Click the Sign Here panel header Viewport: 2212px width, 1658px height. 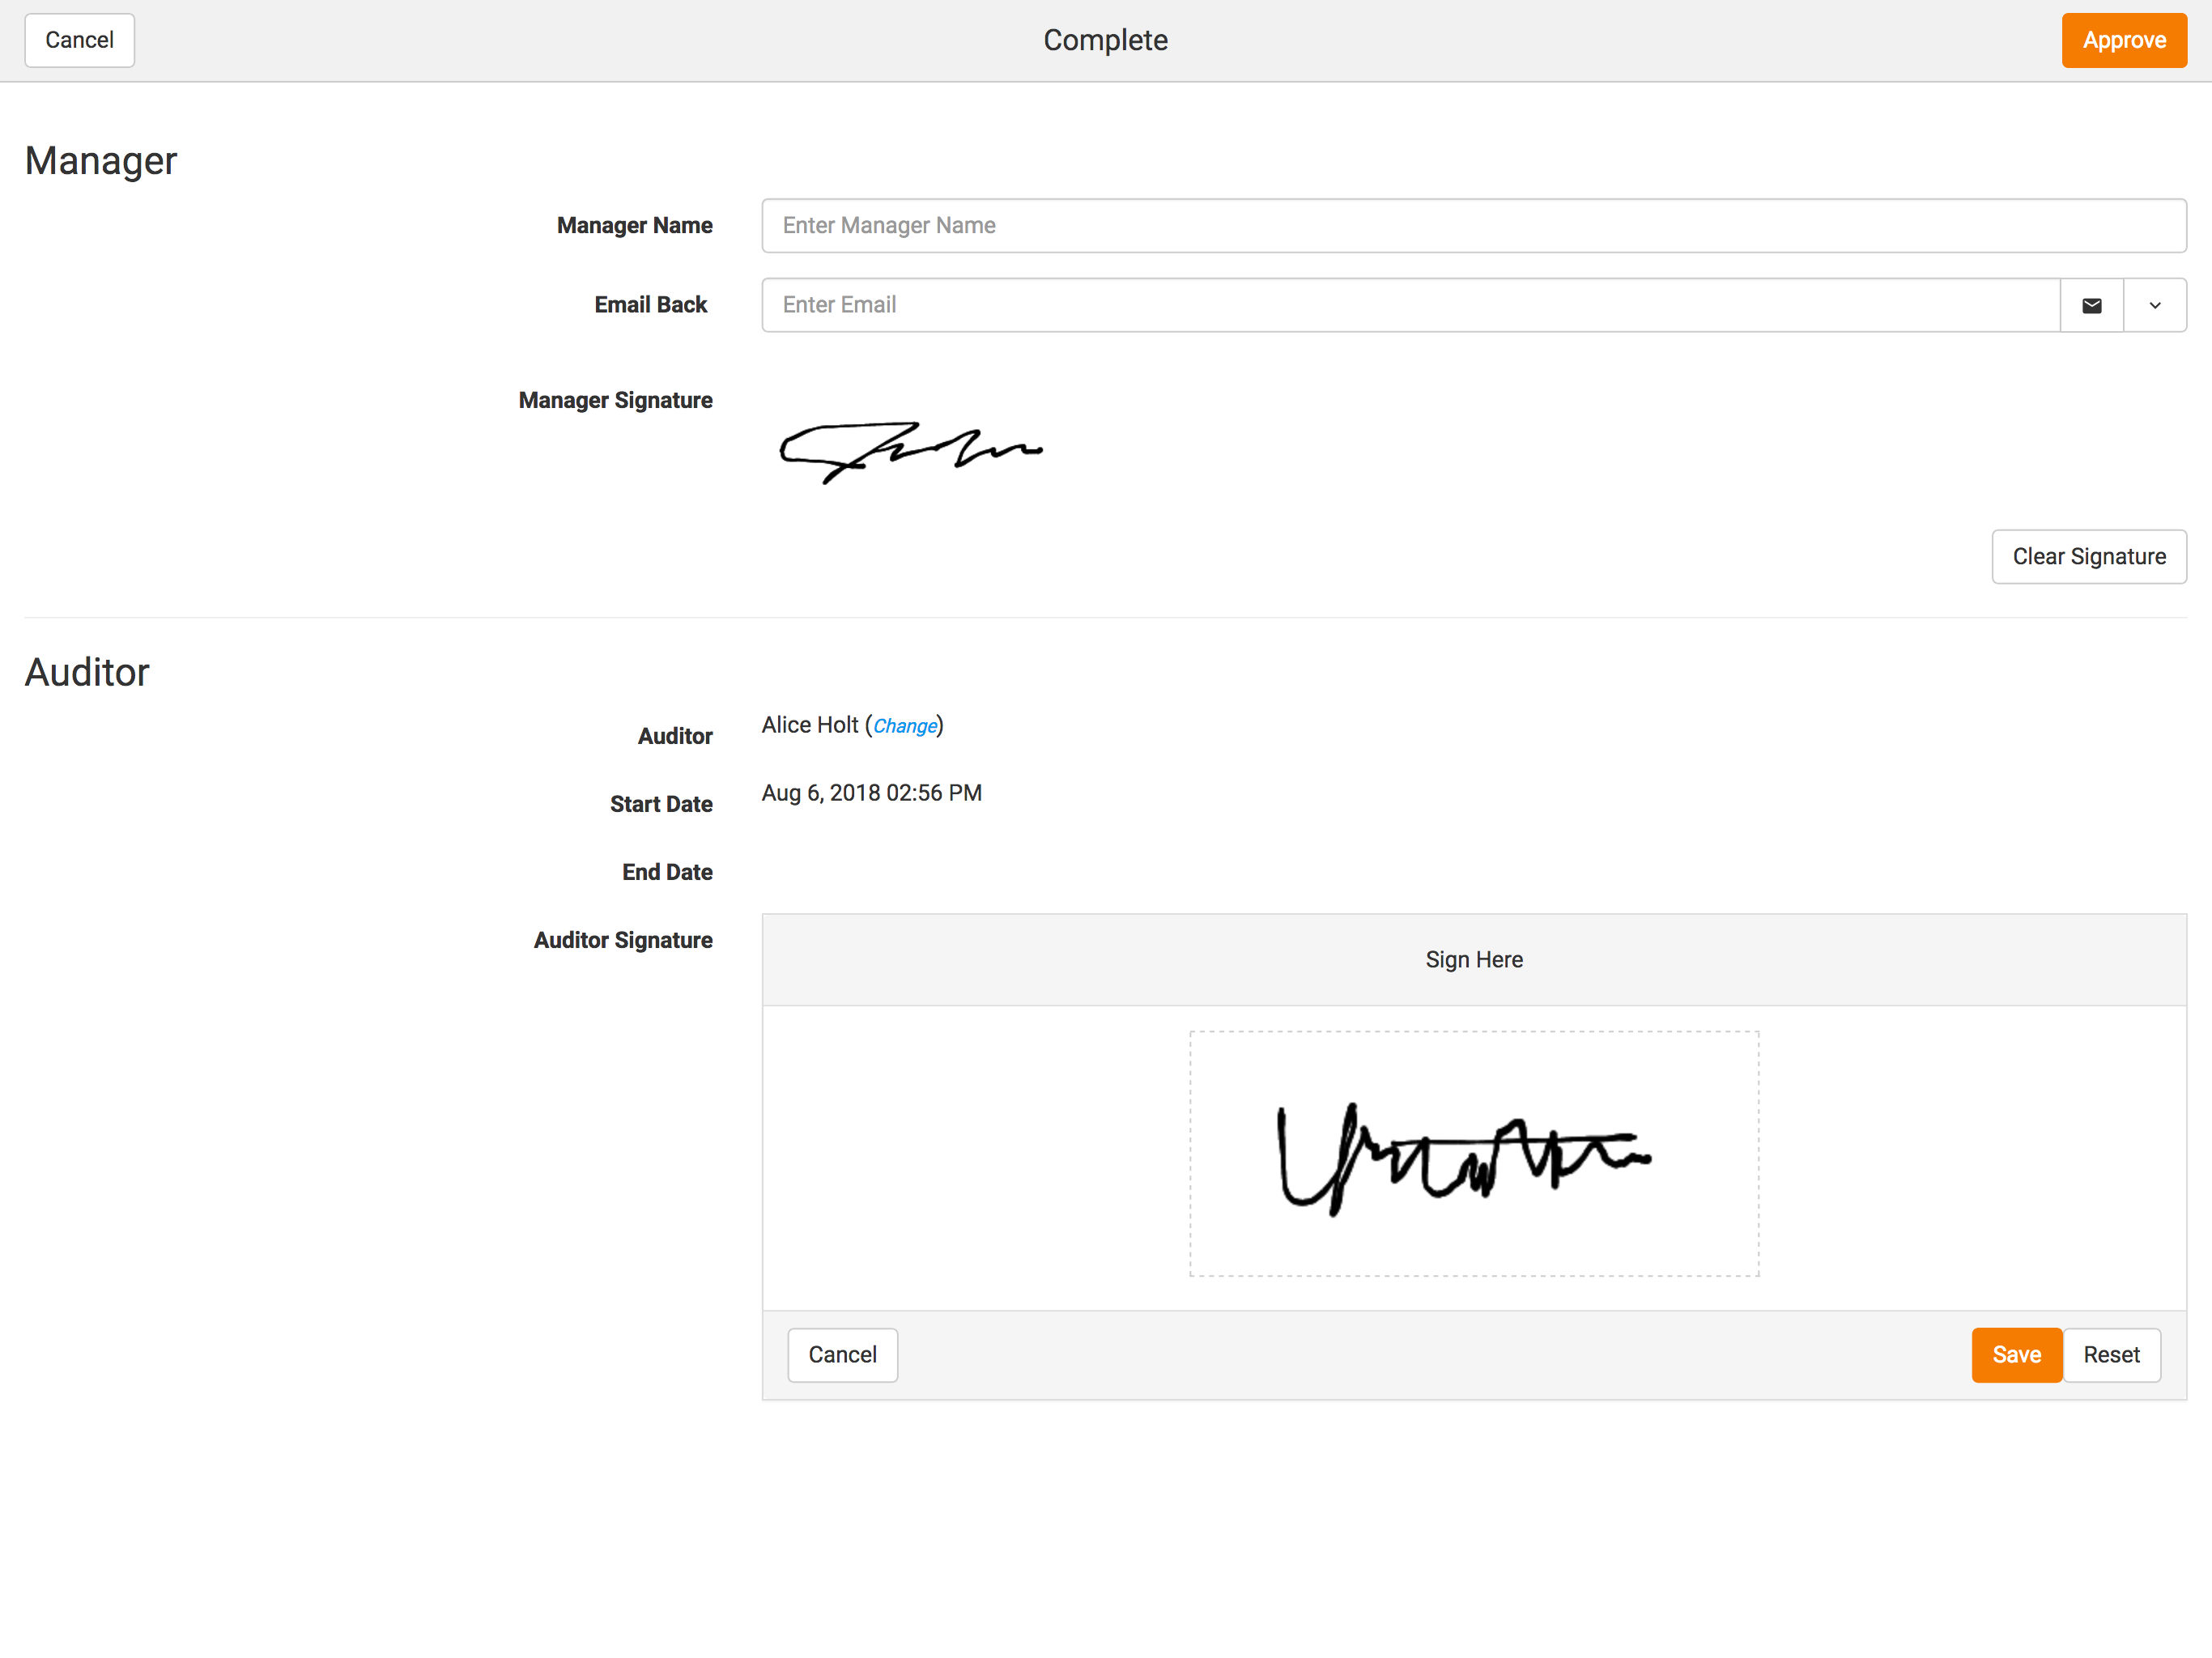1474,959
